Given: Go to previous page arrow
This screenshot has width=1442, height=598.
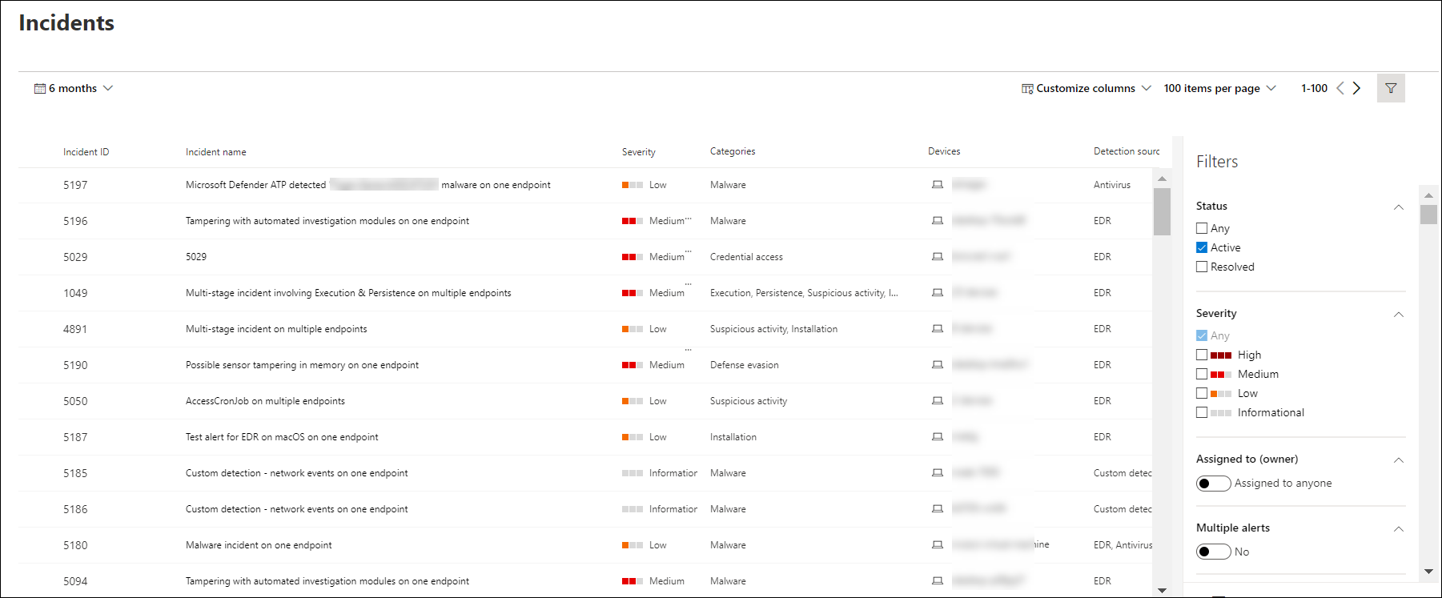Looking at the screenshot, I should click(x=1340, y=88).
